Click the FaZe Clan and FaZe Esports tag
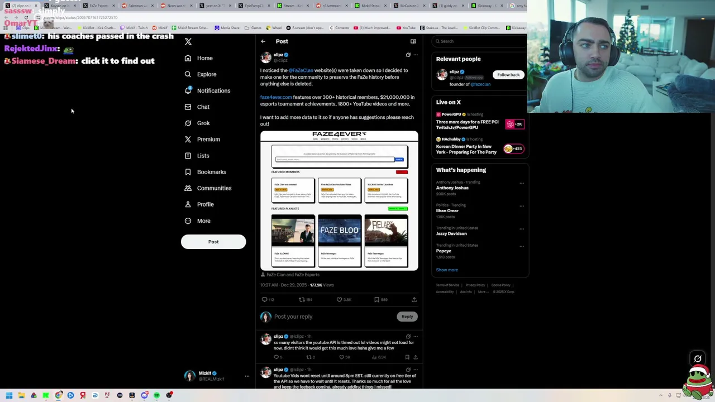Image resolution: width=715 pixels, height=402 pixels. (x=290, y=275)
